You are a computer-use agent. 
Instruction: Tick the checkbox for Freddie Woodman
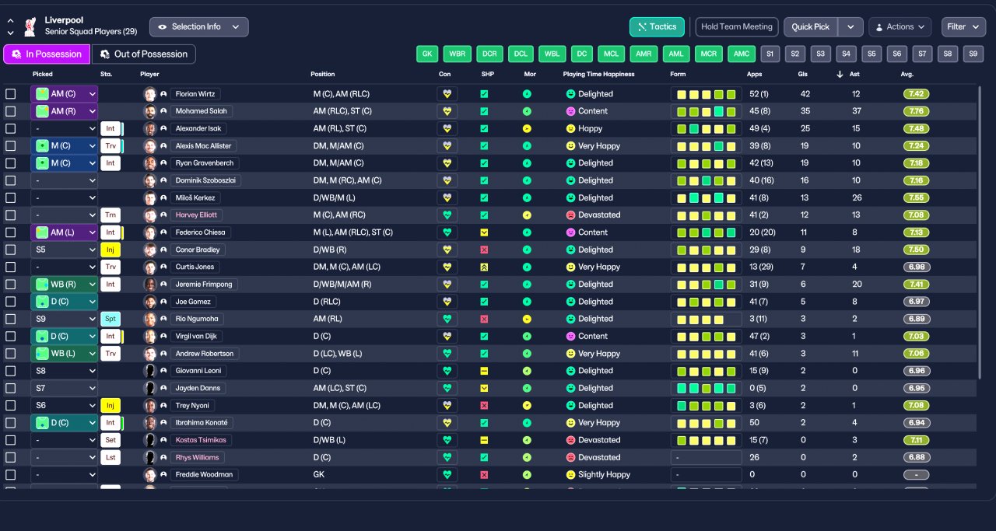point(10,474)
